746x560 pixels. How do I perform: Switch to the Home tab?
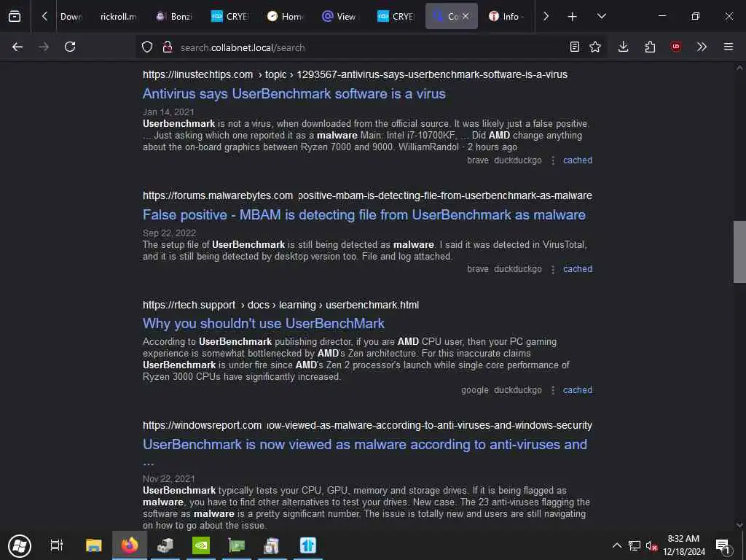pos(285,16)
